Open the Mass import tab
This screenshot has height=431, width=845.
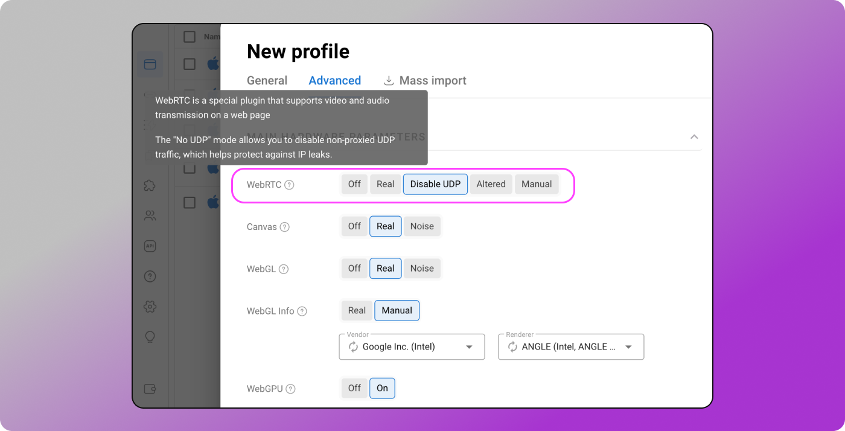[425, 80]
